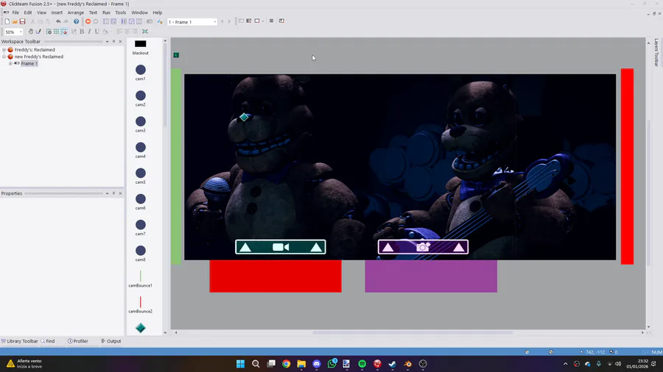Open the Run menu
Viewport: 663px width, 372px height.
[106, 12]
